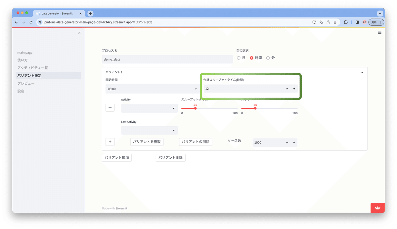Select バリアント設定 in sidebar
Viewport: 397px width, 229px height.
[48, 76]
